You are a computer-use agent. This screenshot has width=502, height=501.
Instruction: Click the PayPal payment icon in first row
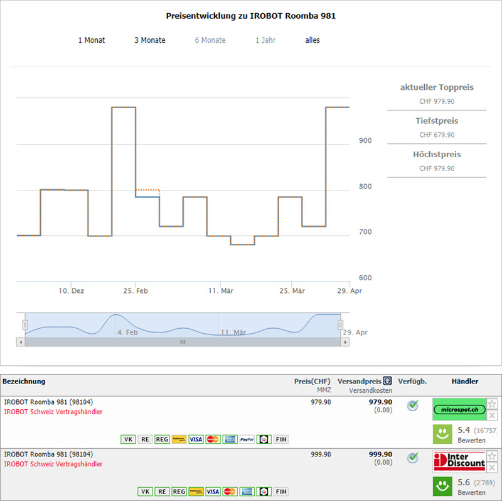pyautogui.click(x=247, y=439)
